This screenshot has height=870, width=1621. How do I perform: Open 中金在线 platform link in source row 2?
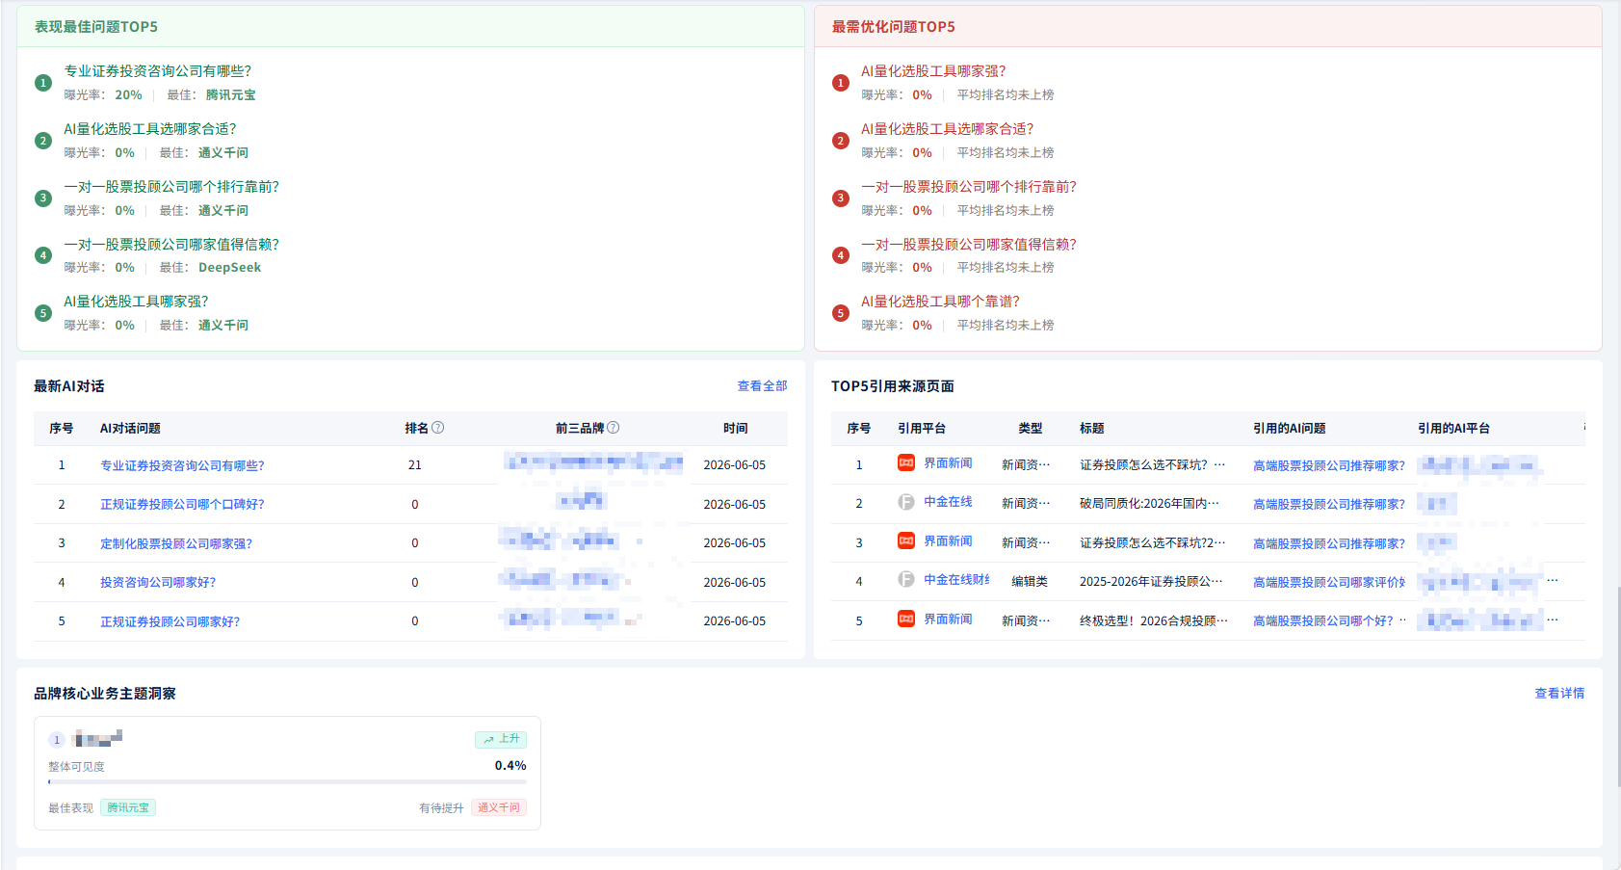pyautogui.click(x=948, y=502)
